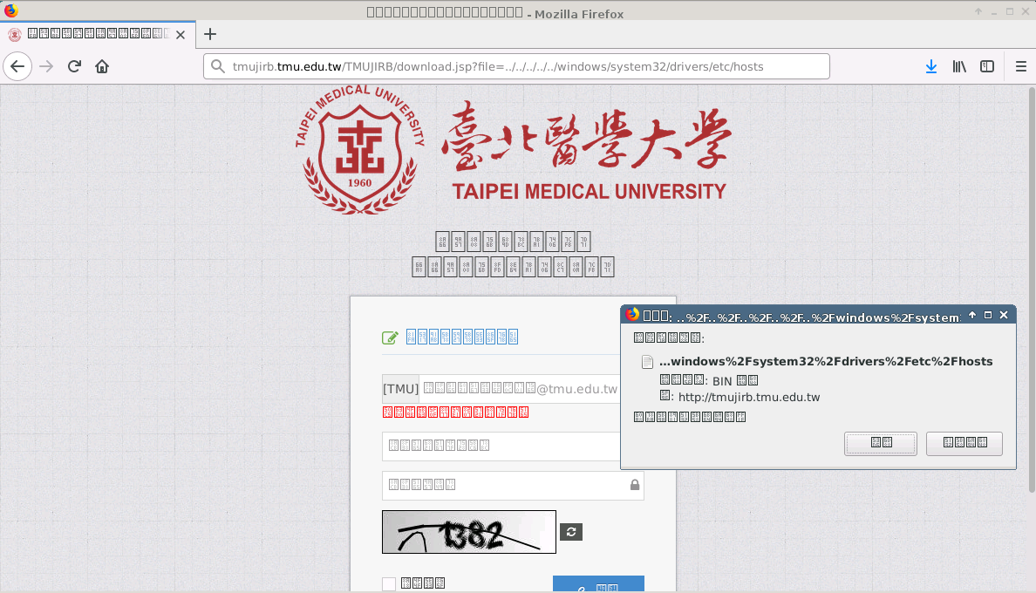Screen dimensions: 1036x593
Task: Click the Taipei Medical University logo
Action: click(x=514, y=150)
